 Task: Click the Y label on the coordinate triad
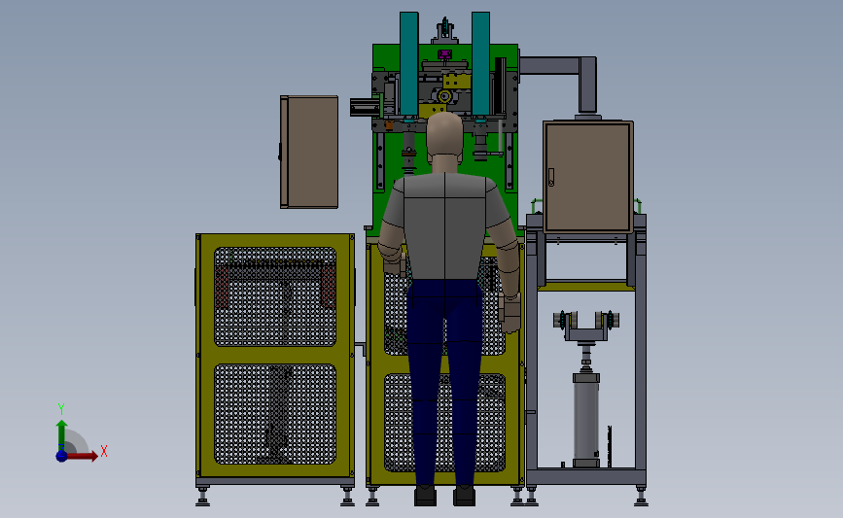[x=61, y=409]
